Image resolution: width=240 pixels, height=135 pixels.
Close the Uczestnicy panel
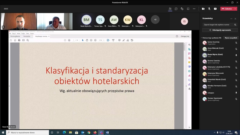(235, 19)
